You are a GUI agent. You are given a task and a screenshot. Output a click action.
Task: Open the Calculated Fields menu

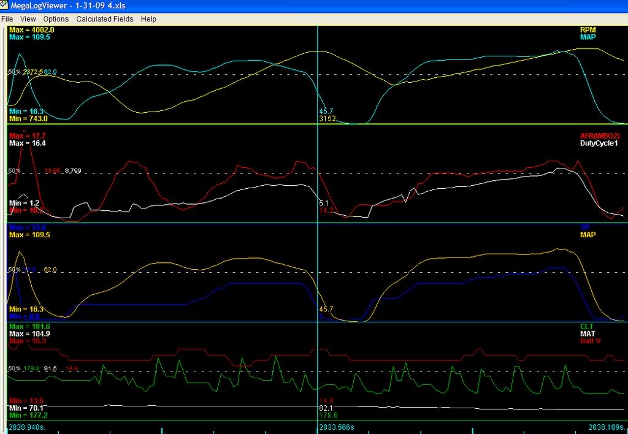(x=104, y=19)
